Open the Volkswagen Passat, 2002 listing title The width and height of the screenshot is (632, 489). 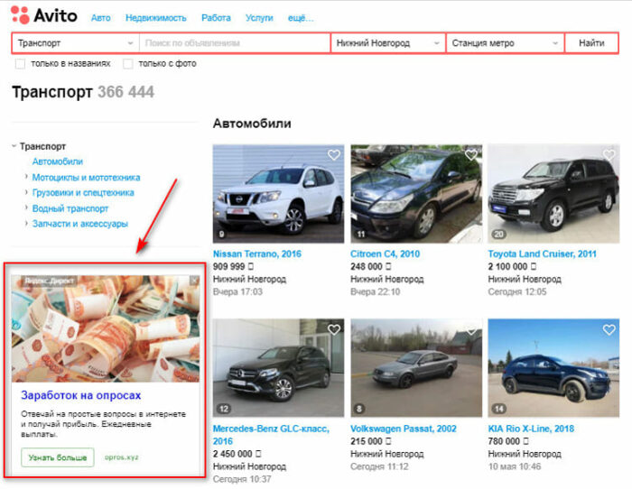click(x=404, y=429)
